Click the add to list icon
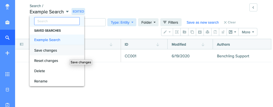The width and height of the screenshot is (273, 107). tap(223, 32)
